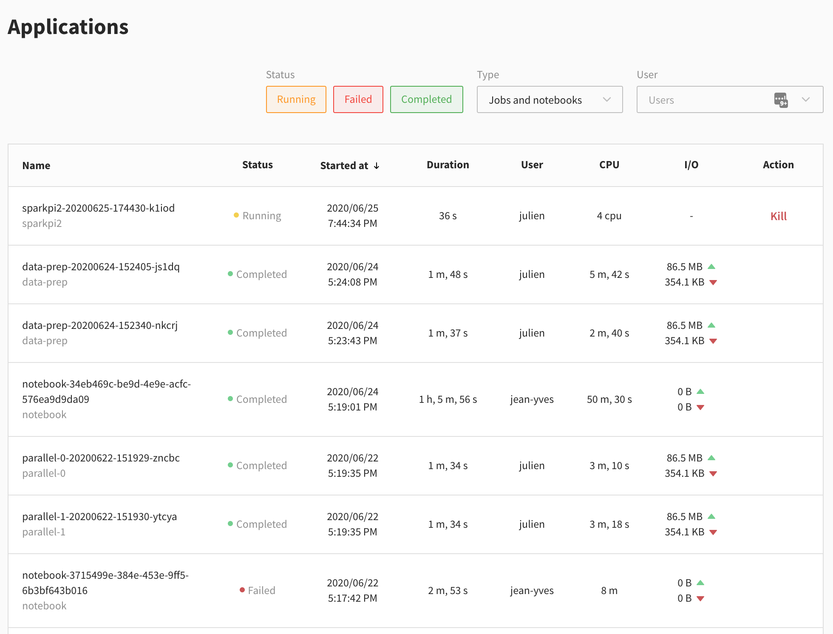Click the Name column header
The height and width of the screenshot is (634, 833).
36,165
